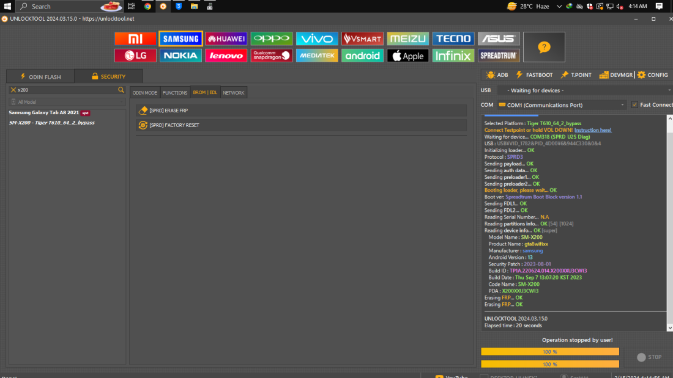The image size is (673, 378).
Task: Click the STOP operation button
Action: point(649,357)
